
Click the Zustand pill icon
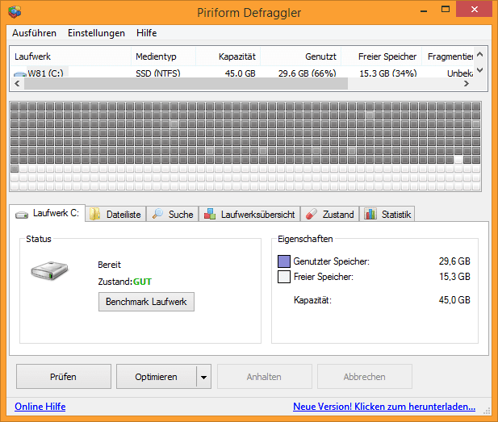pyautogui.click(x=312, y=214)
